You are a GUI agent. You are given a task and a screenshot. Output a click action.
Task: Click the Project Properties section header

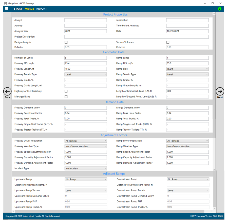coord(115,14)
